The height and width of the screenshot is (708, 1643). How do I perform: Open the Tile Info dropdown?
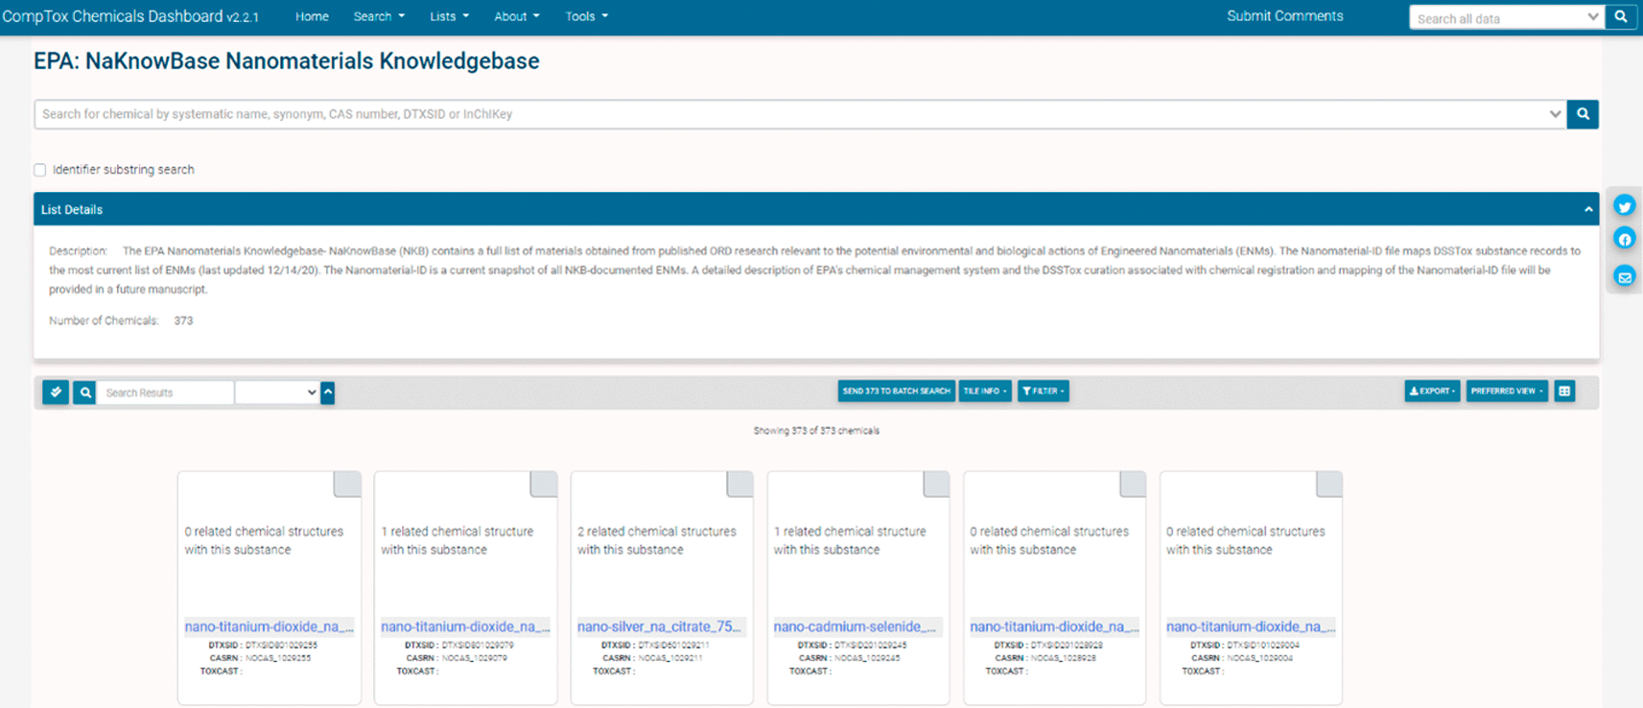985,391
